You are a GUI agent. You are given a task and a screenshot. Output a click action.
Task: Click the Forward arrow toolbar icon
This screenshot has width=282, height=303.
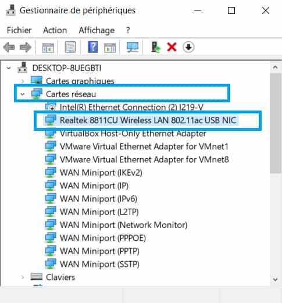[26, 47]
